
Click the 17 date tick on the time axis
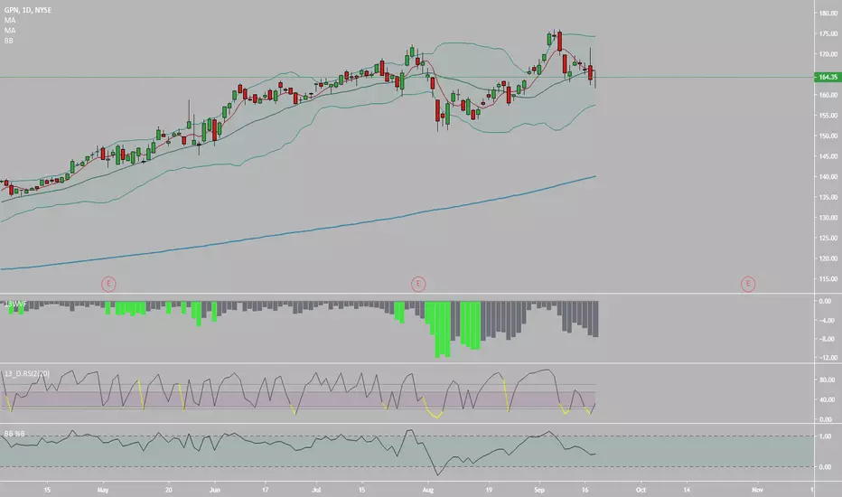tap(266, 490)
